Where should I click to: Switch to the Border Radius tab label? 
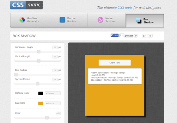[x=71, y=20]
